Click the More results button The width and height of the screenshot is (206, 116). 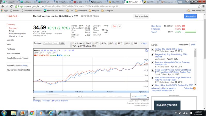(191, 16)
